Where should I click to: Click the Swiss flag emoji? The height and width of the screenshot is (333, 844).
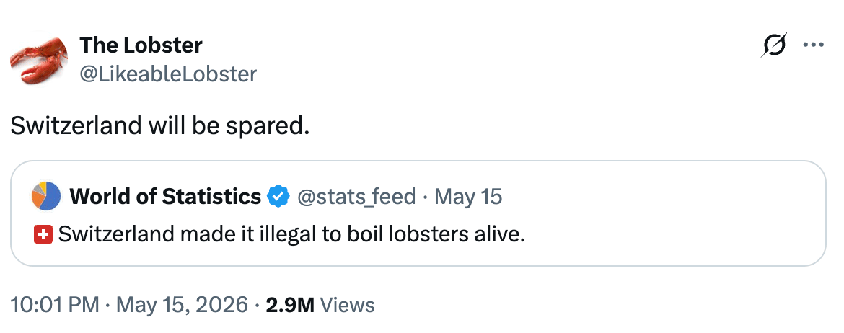click(43, 234)
